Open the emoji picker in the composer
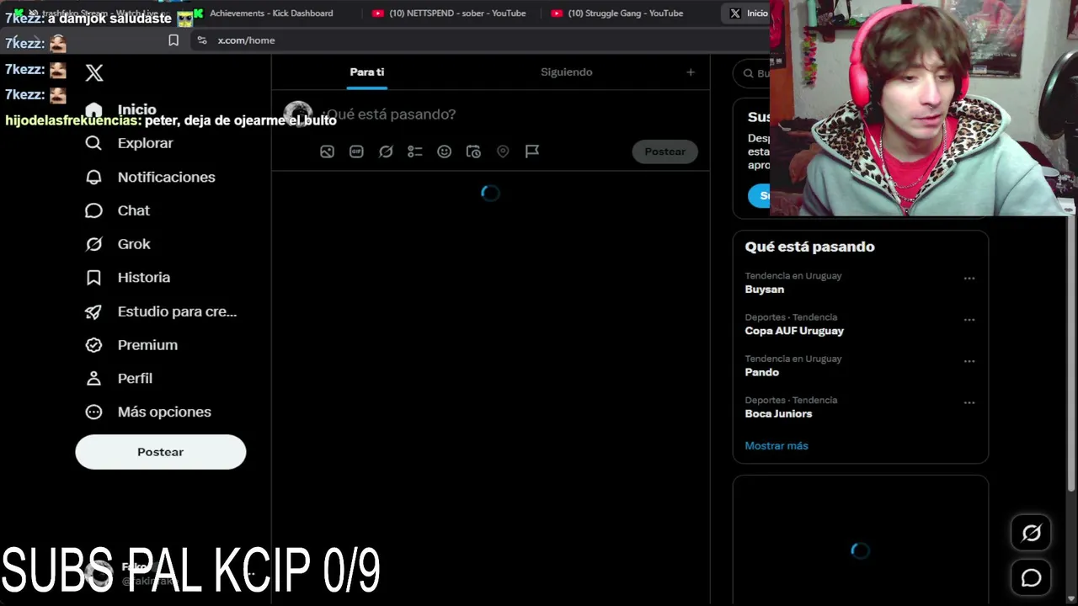Image resolution: width=1078 pixels, height=606 pixels. pyautogui.click(x=444, y=151)
